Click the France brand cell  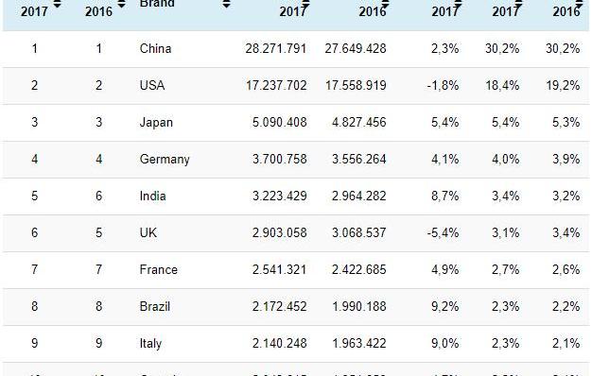159,269
